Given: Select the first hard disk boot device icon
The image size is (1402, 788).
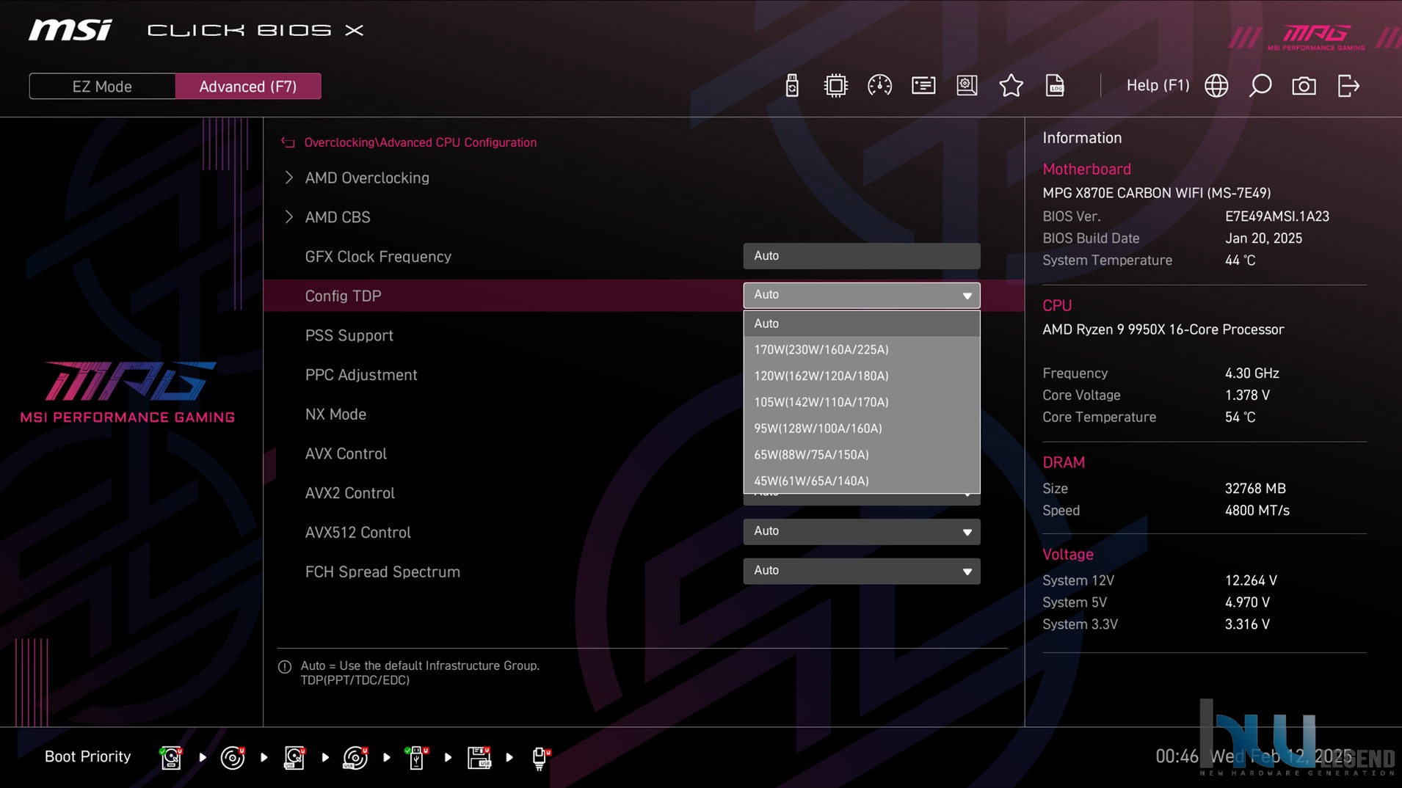Looking at the screenshot, I should [171, 757].
